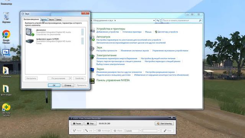The height and width of the screenshot is (138, 245).
Task: Select the Корзина desktop icon
Action: [6, 18]
